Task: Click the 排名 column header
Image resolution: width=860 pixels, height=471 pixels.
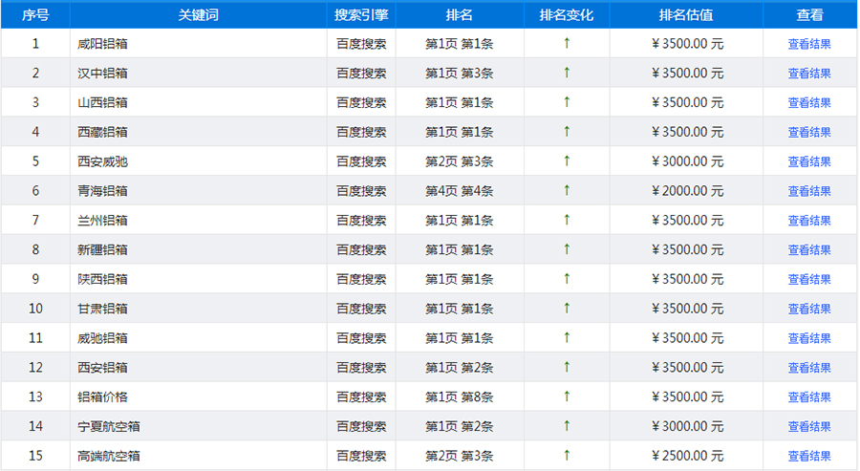Action: point(459,14)
